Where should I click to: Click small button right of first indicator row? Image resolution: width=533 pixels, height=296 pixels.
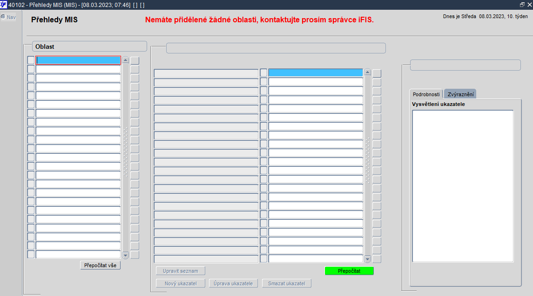(x=377, y=73)
